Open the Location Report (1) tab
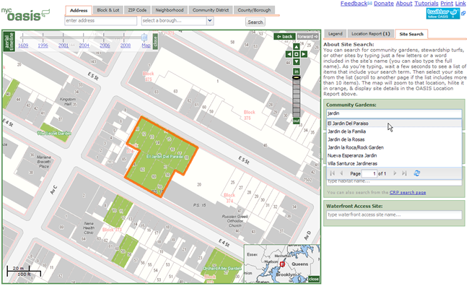The image size is (469, 286). coord(371,33)
